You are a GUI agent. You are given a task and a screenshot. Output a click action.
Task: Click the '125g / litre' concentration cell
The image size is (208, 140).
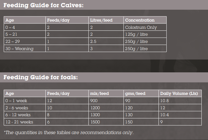pyautogui.click(x=145, y=34)
